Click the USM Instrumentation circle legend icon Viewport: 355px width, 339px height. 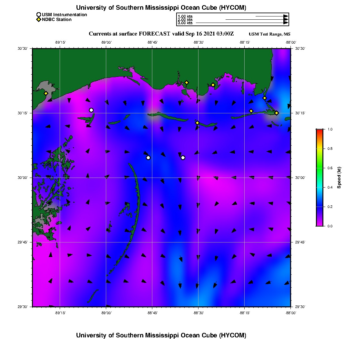click(x=39, y=15)
